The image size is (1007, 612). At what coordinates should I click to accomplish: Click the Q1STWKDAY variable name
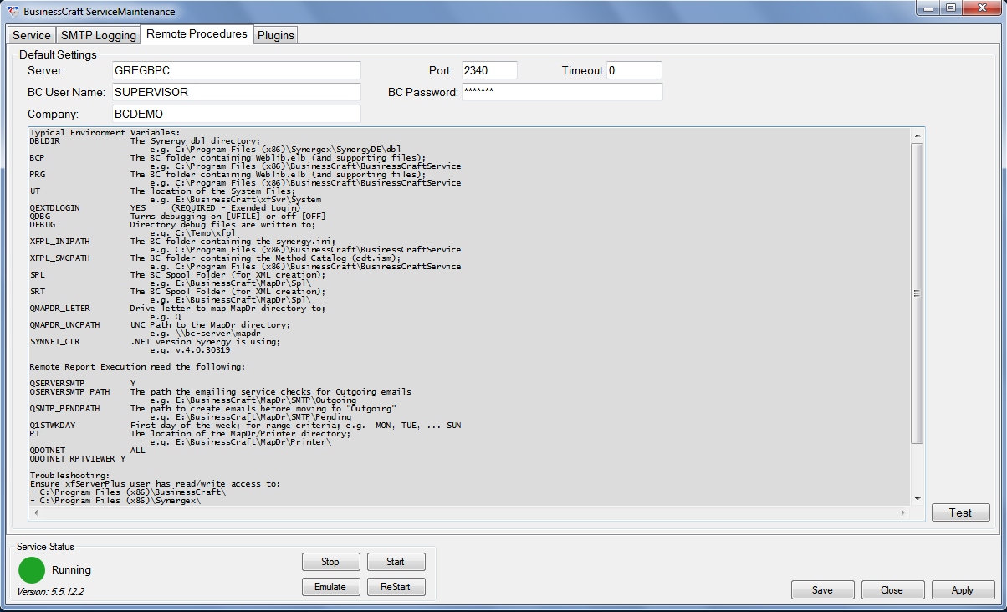(x=53, y=426)
